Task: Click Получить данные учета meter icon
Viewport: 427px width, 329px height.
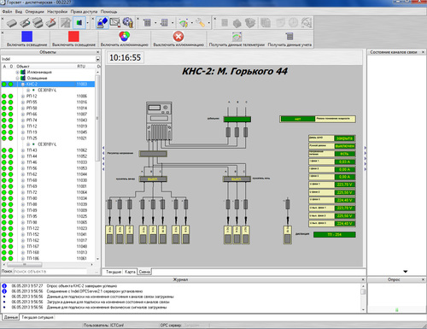Action: click(x=290, y=37)
